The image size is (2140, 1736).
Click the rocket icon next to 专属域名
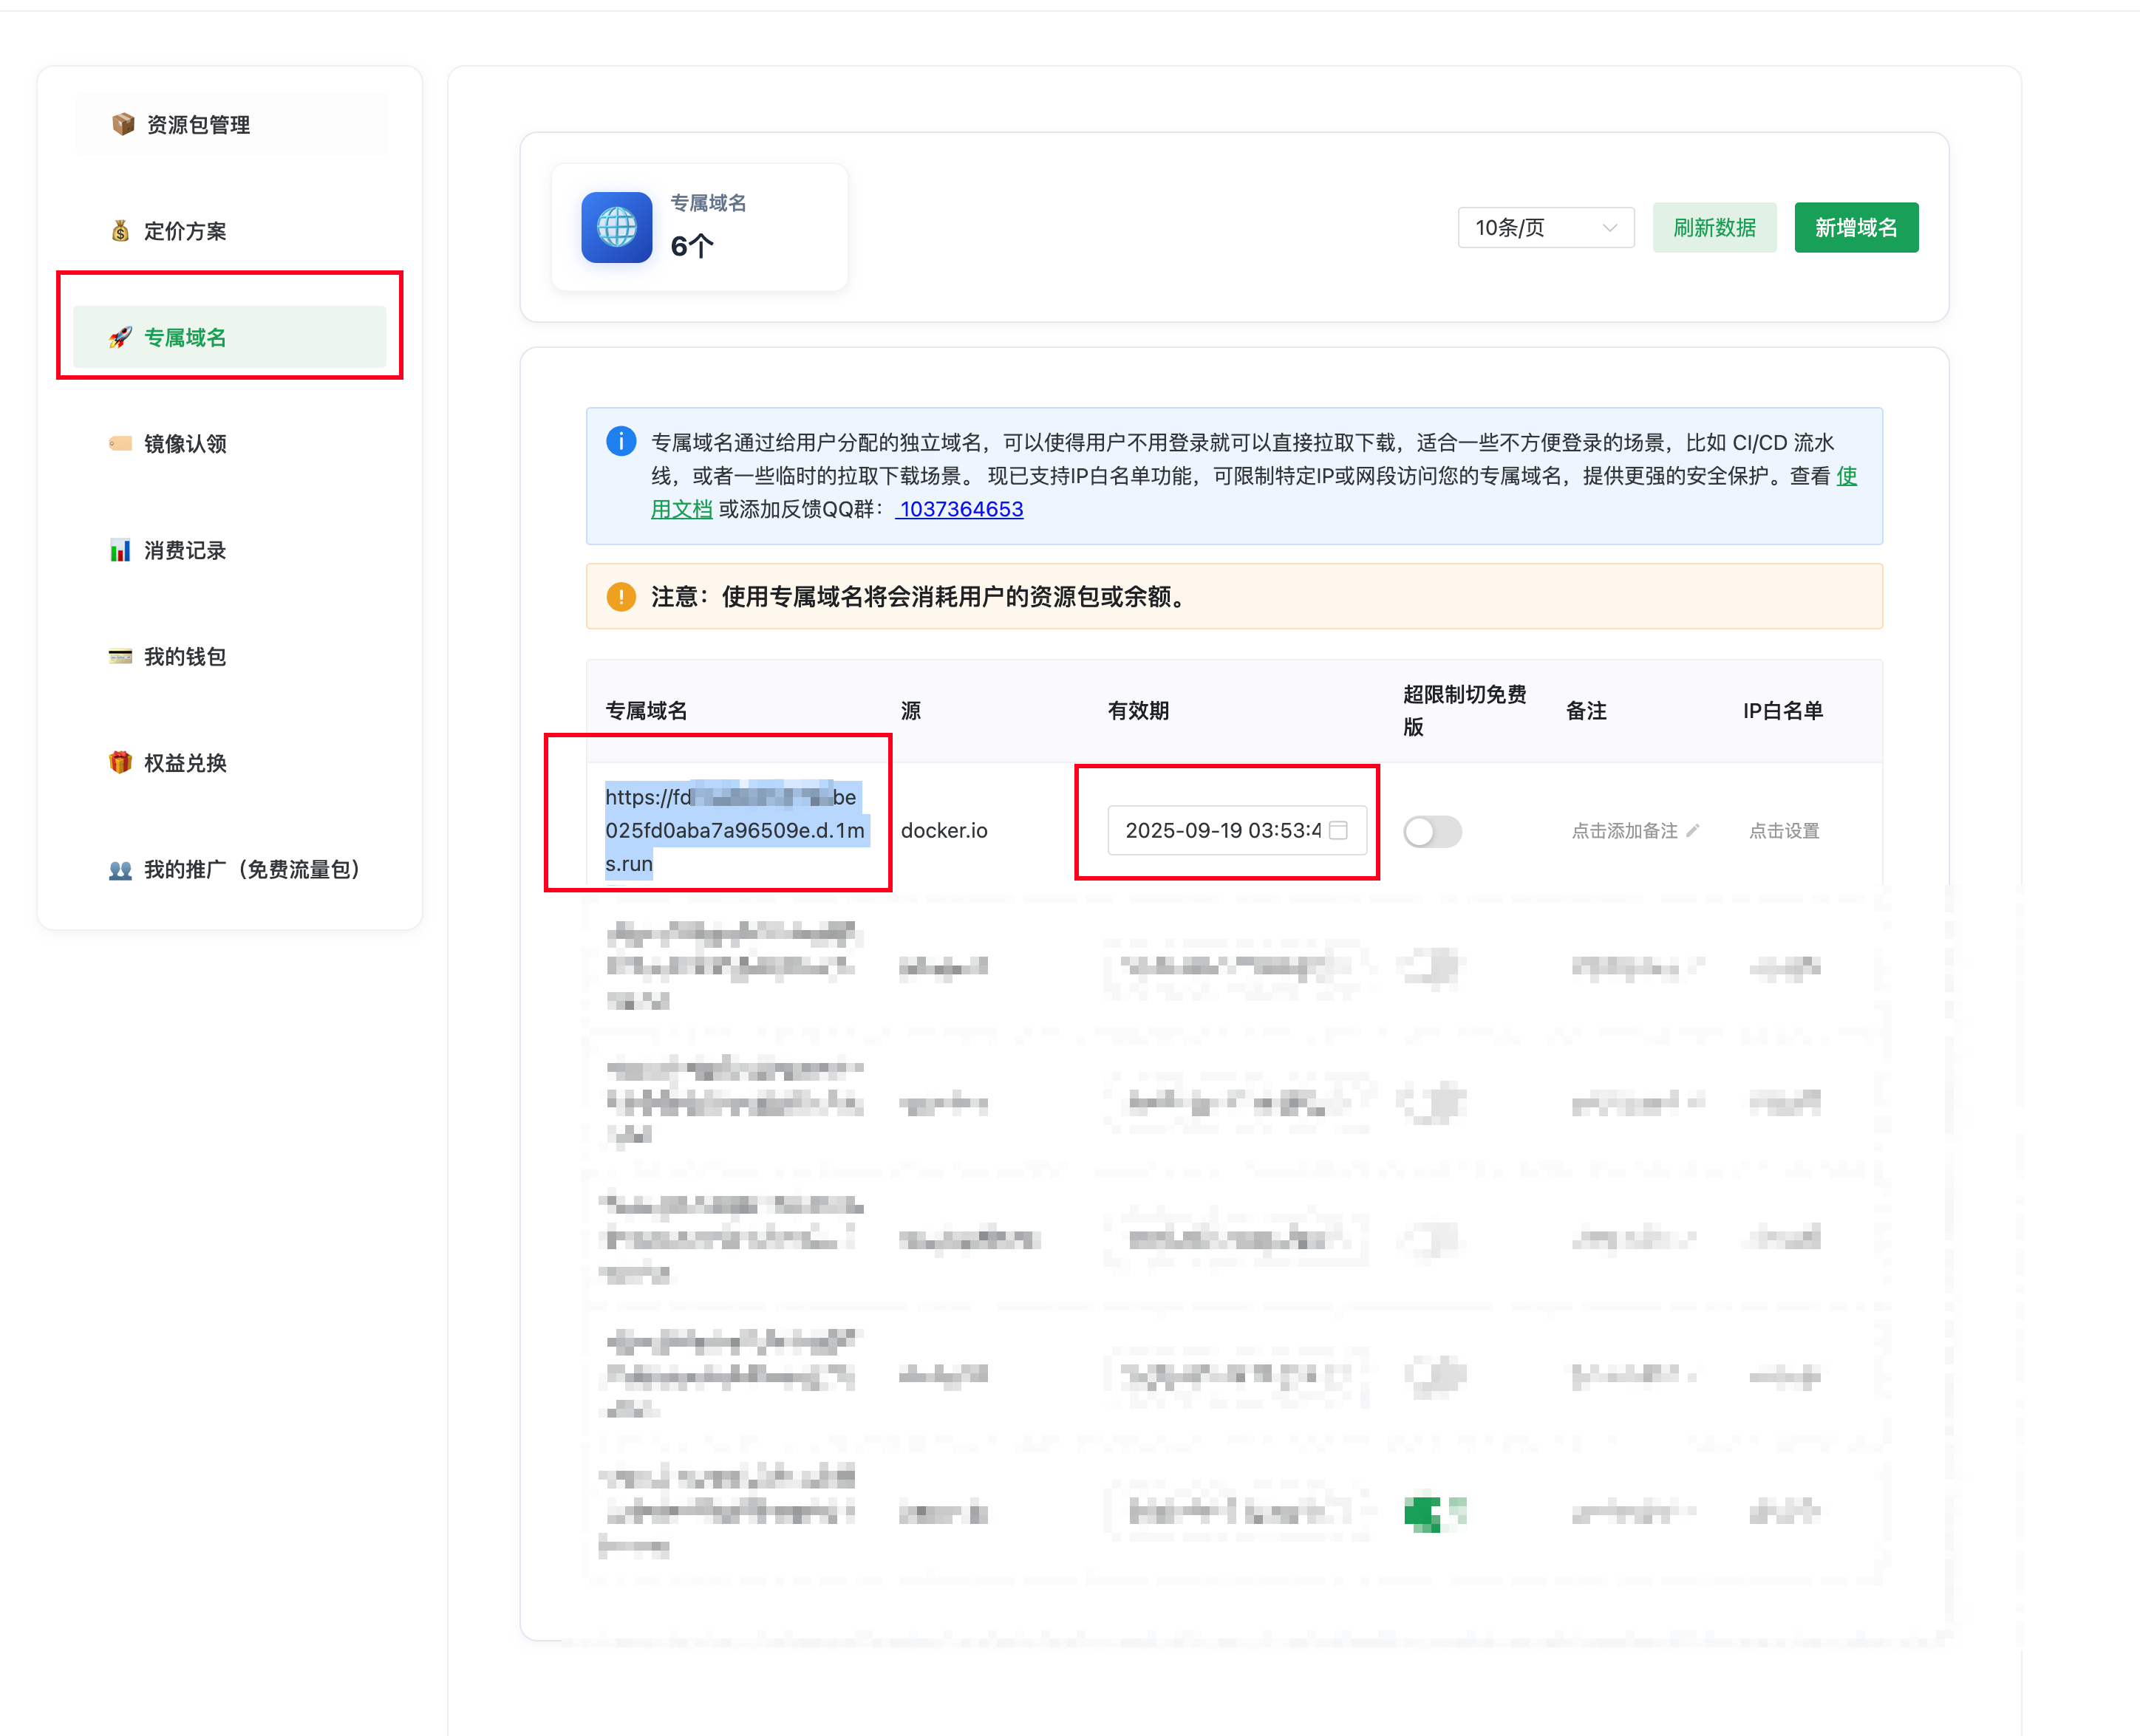tap(120, 337)
